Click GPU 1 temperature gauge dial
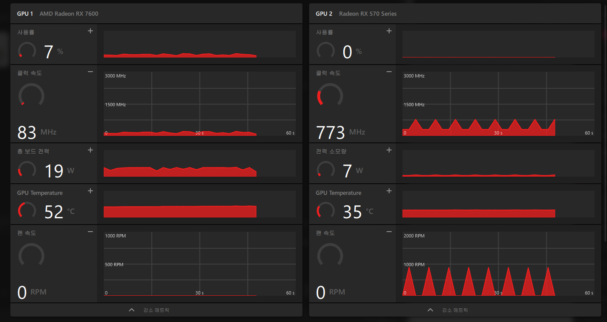 coord(27,210)
